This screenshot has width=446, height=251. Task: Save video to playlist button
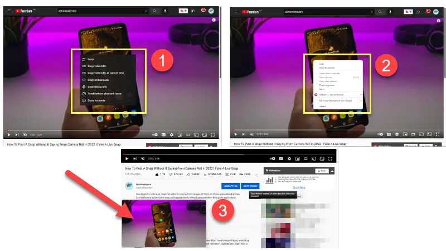tap(245, 174)
